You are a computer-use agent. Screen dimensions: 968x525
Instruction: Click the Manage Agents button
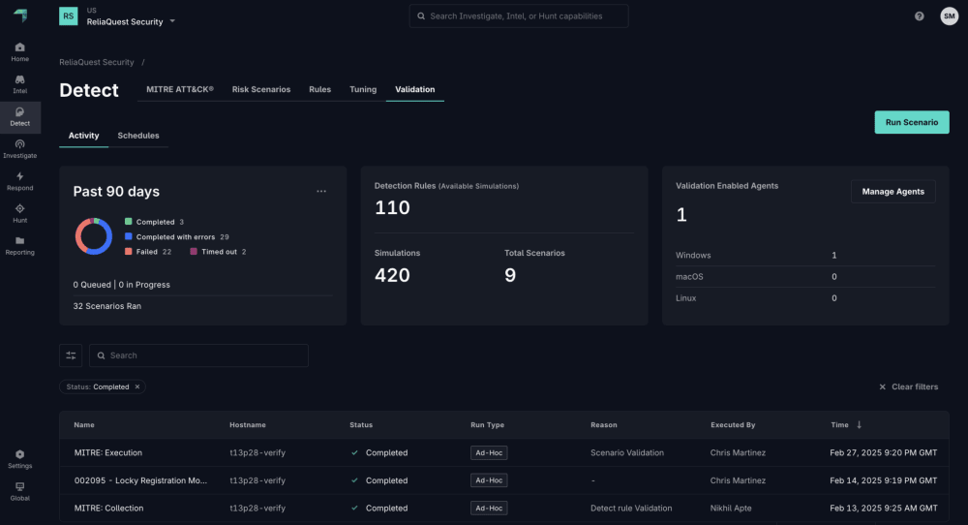[x=892, y=192]
